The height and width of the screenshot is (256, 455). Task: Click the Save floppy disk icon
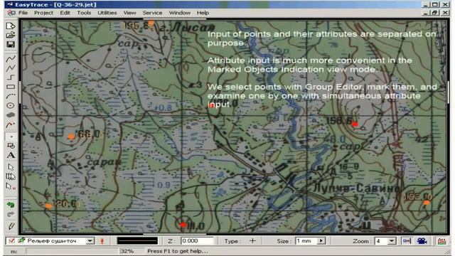click(11, 44)
